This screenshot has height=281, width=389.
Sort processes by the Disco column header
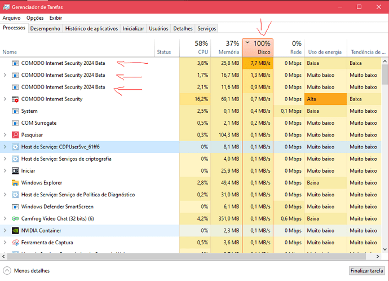point(258,47)
